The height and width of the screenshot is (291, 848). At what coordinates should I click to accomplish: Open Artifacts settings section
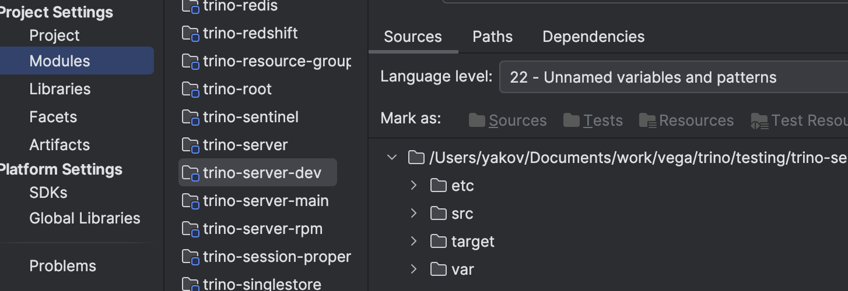pos(59,145)
